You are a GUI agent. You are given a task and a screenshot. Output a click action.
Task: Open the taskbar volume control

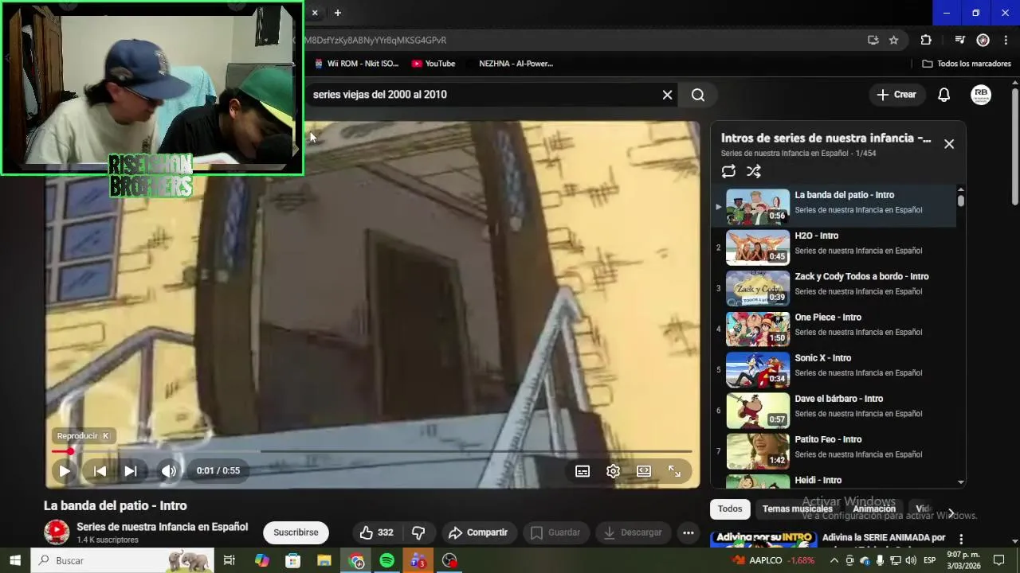911,560
